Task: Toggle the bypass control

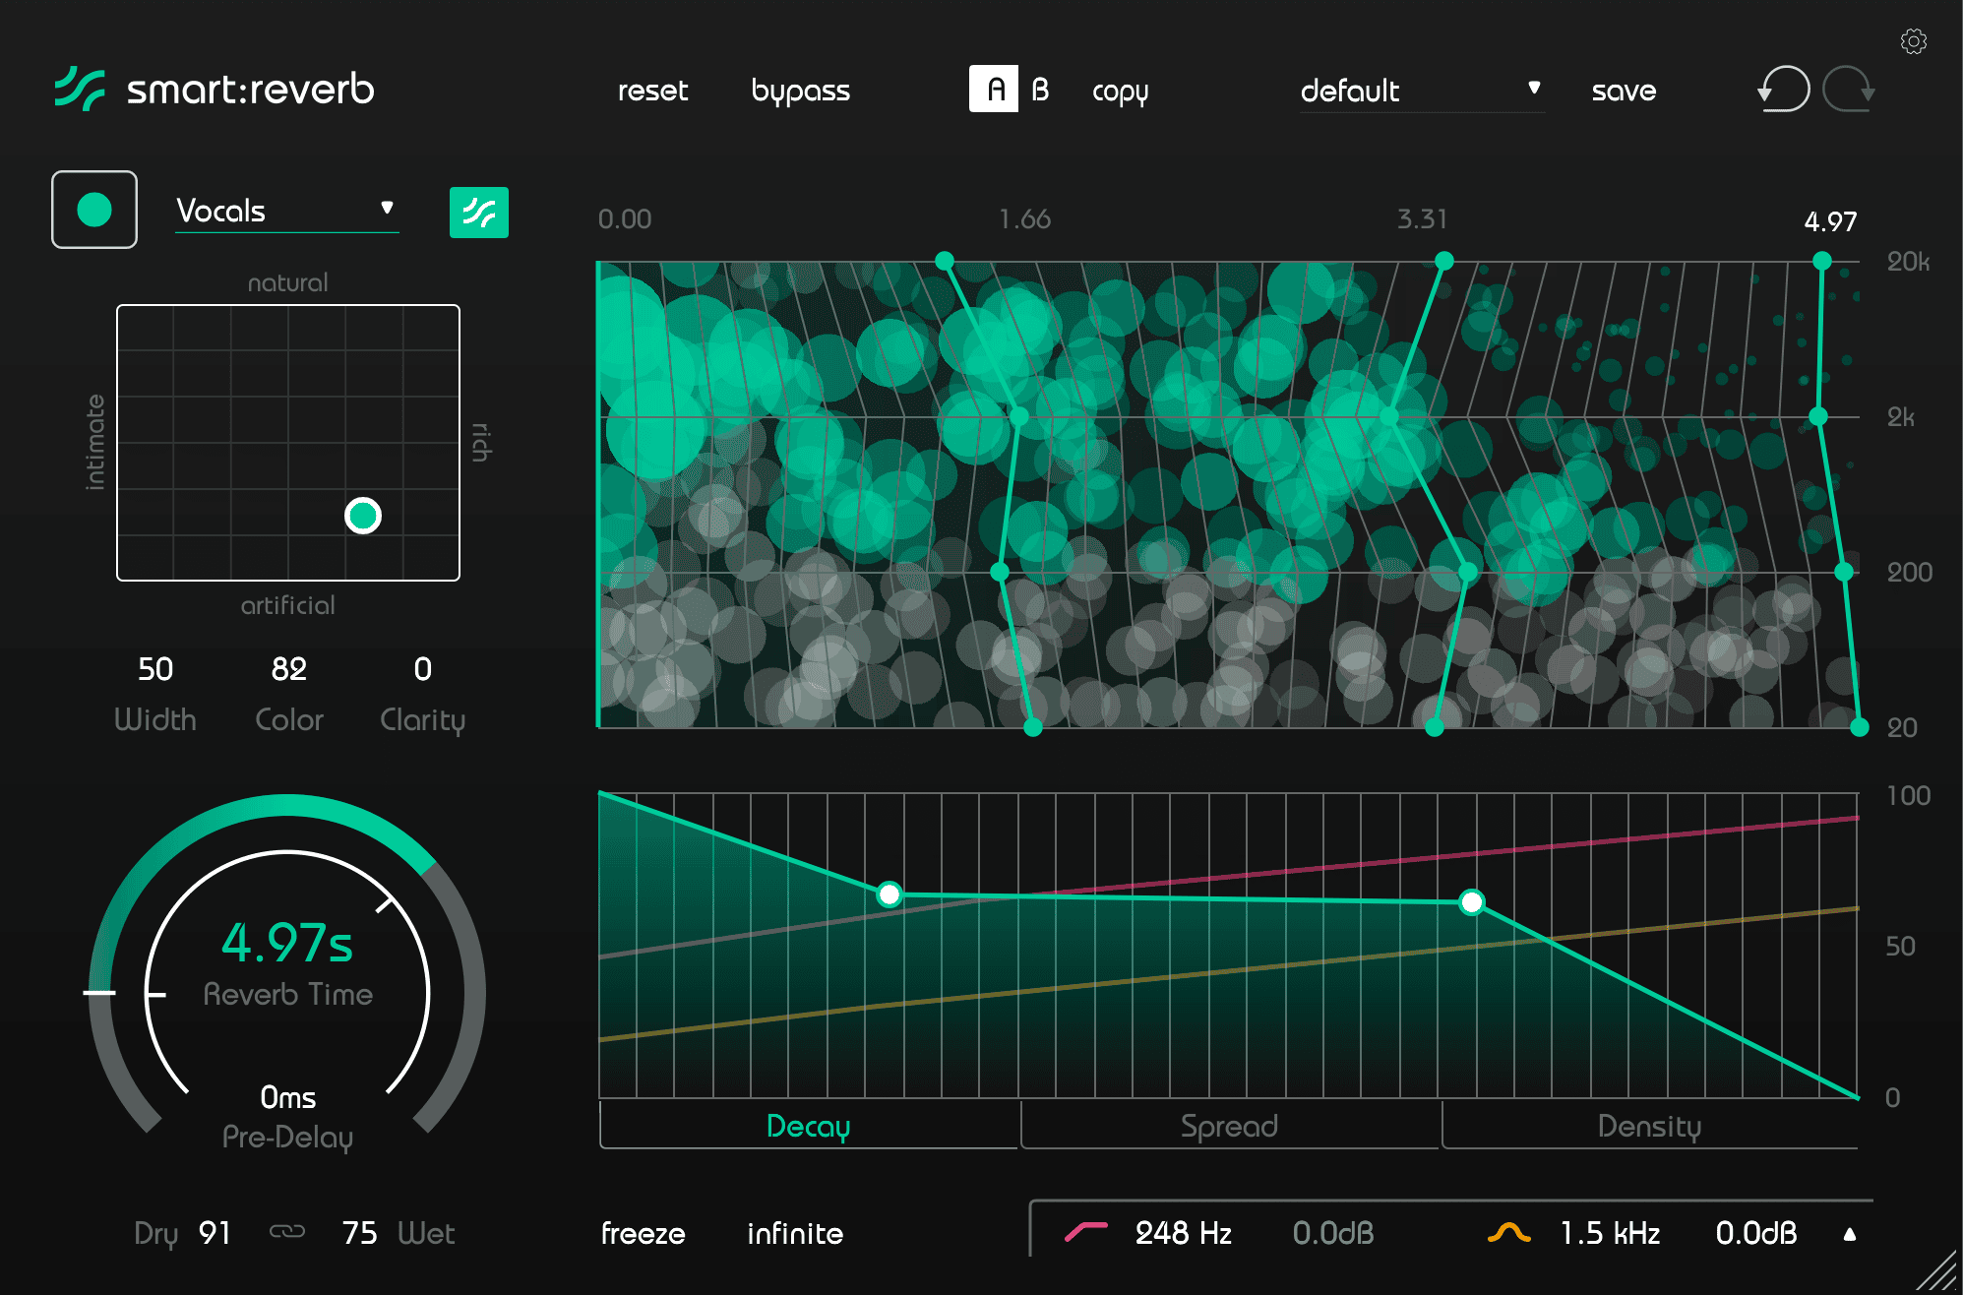Action: pyautogui.click(x=801, y=91)
